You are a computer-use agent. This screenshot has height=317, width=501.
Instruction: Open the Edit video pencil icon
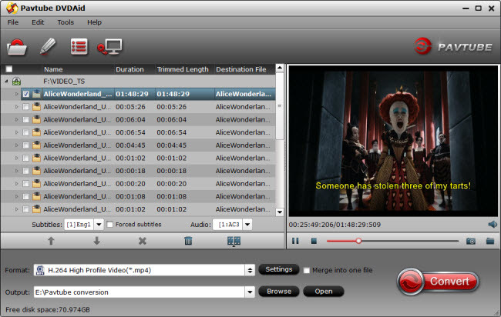[48, 47]
